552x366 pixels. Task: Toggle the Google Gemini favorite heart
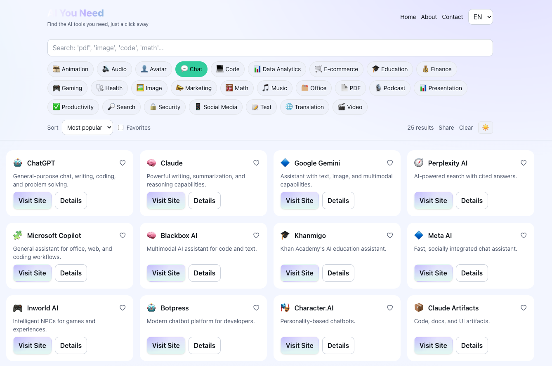390,163
